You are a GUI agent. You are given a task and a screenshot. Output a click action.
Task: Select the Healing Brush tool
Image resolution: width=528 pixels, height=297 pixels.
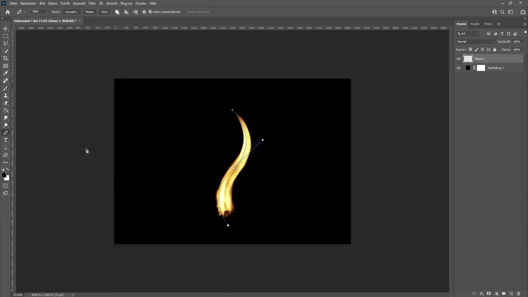coord(5,81)
